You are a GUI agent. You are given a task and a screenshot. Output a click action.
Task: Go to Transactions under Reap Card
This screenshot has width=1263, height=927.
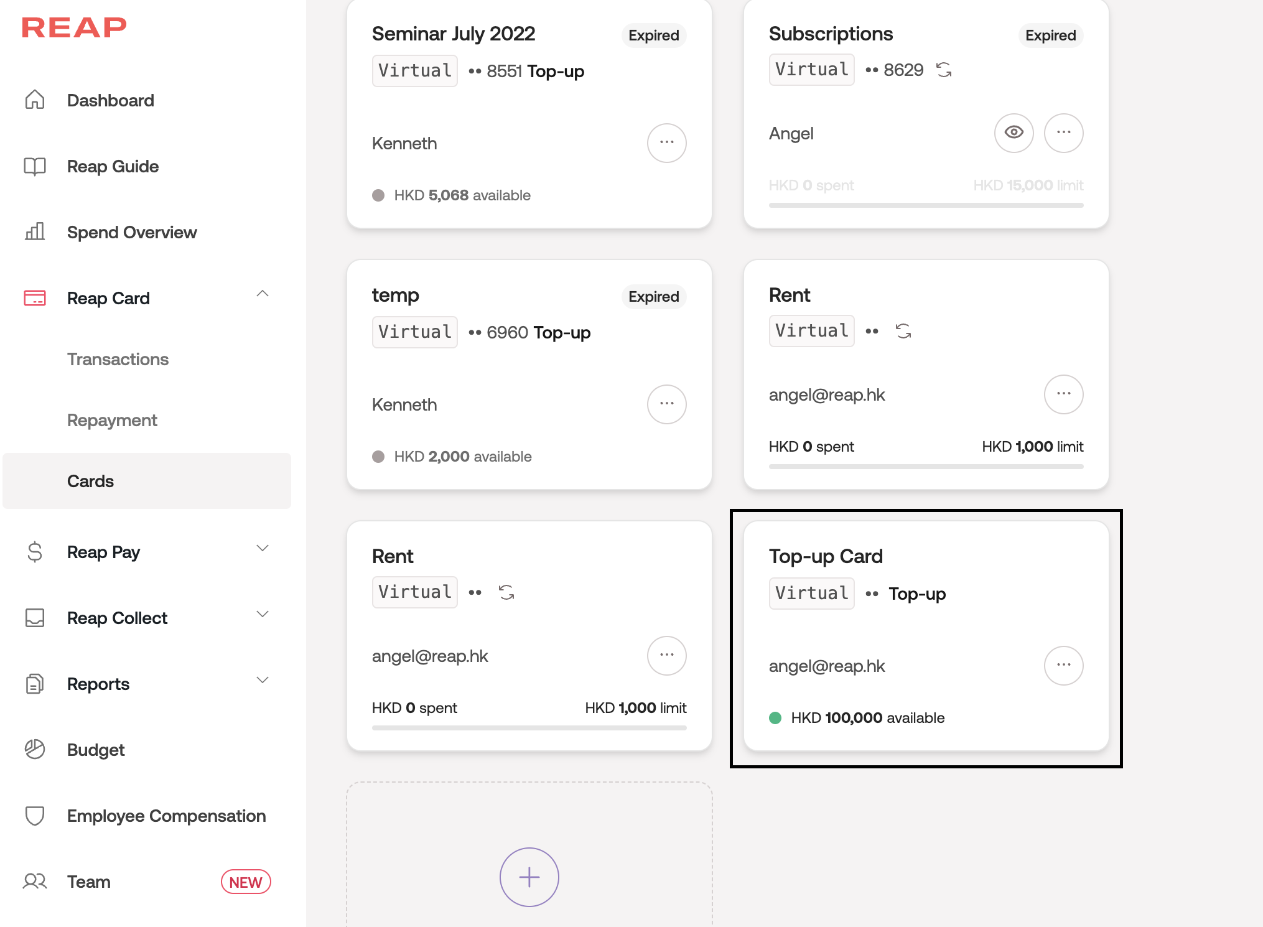coord(118,359)
